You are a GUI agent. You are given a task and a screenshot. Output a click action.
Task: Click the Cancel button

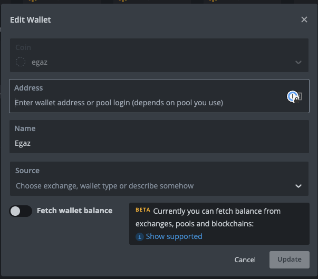point(245,260)
